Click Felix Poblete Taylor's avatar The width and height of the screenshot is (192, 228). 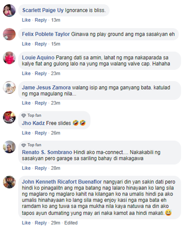[x=9, y=34]
